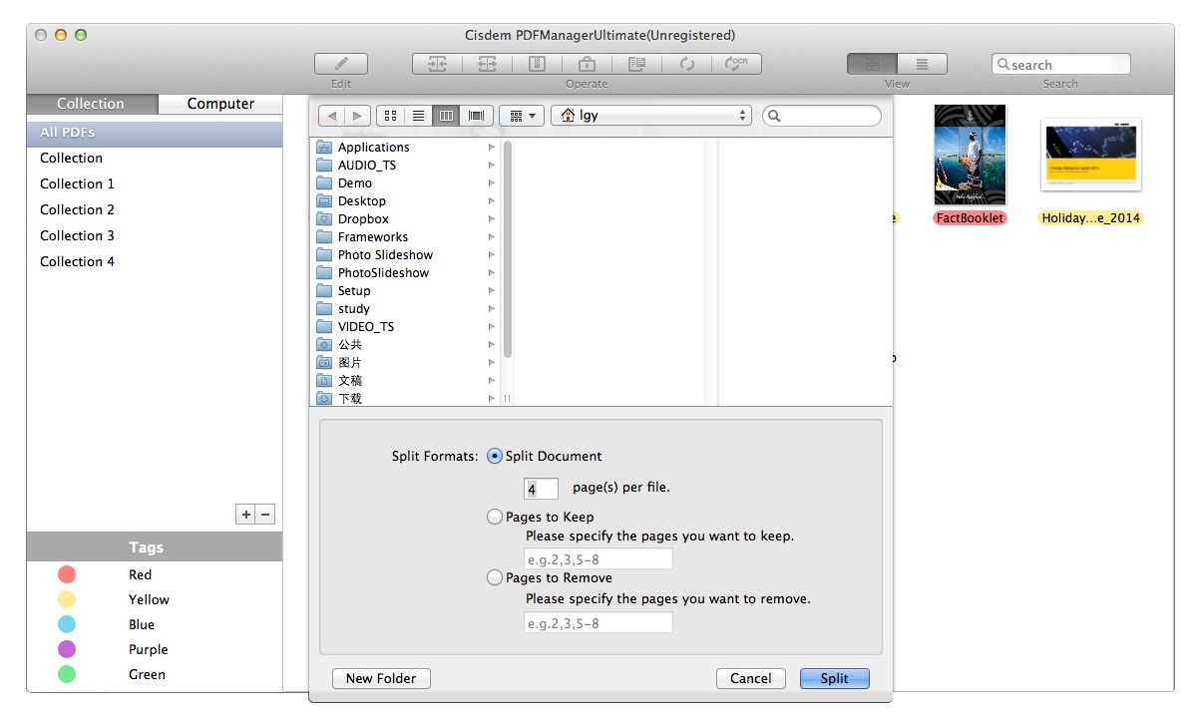This screenshot has width=1203, height=714.
Task: Click the save dialog search field
Action: coord(822,116)
